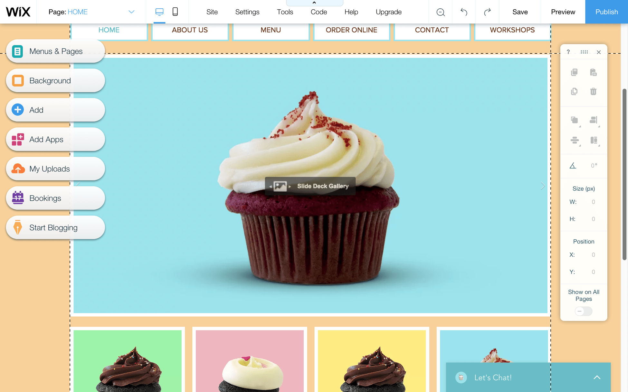
Task: Select the HOME site tab
Action: [x=109, y=30]
